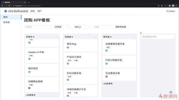179x100 pixels.
Task: Open the 修改 Bug task card
Action: pyautogui.click(x=81, y=46)
